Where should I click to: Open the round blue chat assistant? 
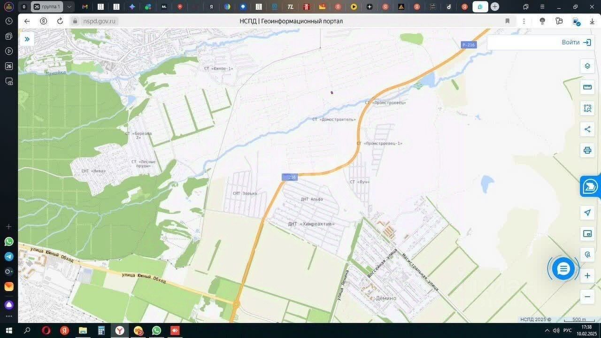[563, 269]
